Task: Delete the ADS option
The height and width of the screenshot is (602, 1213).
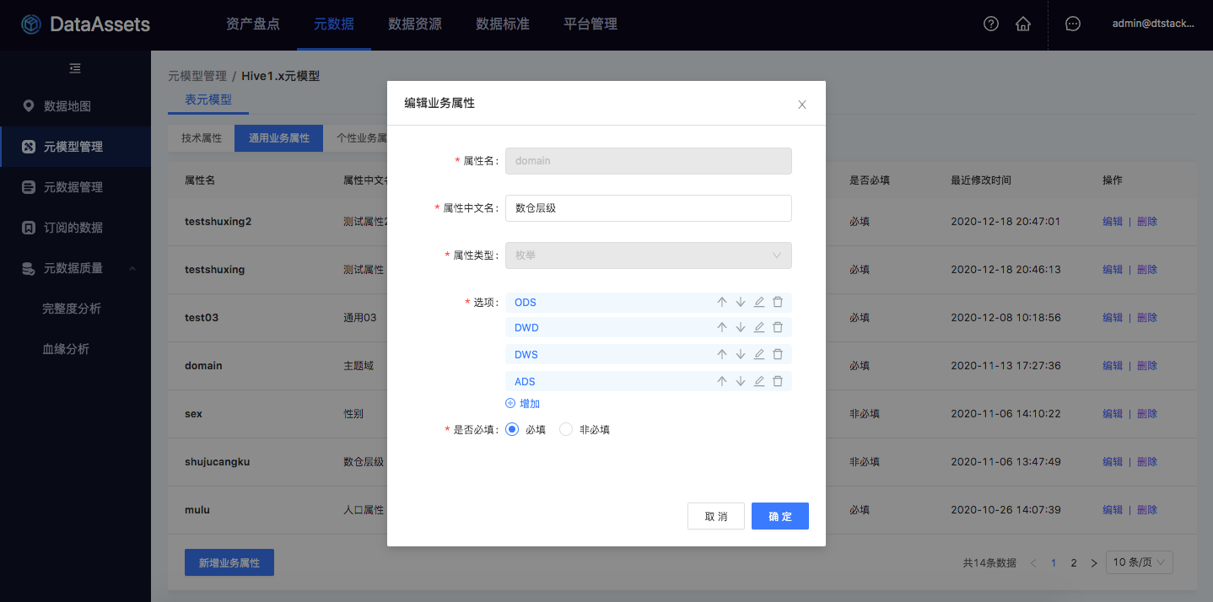Action: point(778,381)
